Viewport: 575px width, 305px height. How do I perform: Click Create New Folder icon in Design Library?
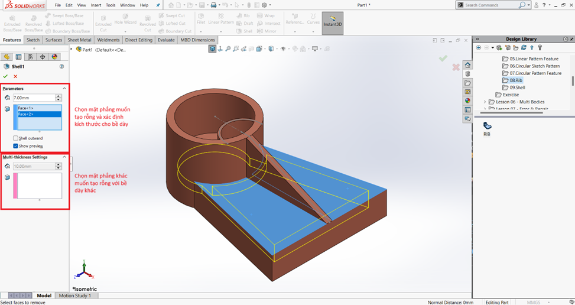(x=516, y=48)
